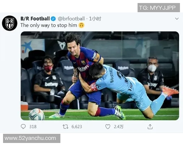Click the 318 reply count
This screenshot has width=183, height=146.
click(x=33, y=127)
